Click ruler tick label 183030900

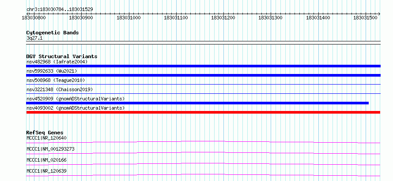[x=81, y=18]
